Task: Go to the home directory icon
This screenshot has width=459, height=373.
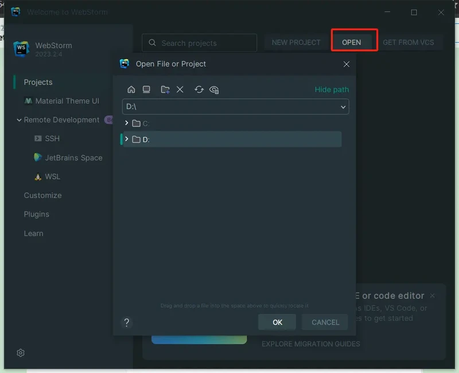Action: 131,89
